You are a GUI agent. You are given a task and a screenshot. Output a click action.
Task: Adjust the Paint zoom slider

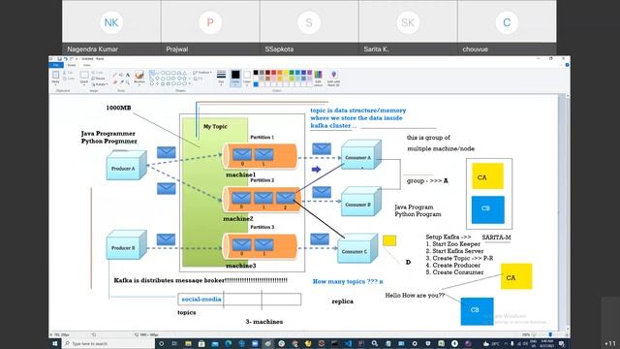click(x=550, y=334)
